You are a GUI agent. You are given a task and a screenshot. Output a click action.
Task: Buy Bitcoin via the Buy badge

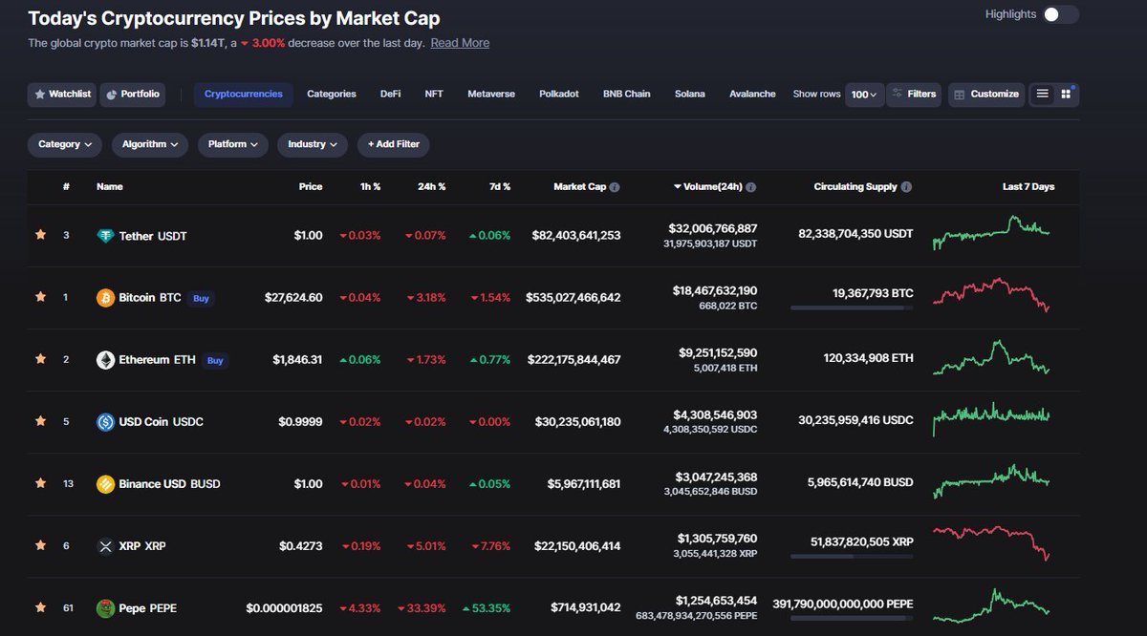pyautogui.click(x=201, y=298)
